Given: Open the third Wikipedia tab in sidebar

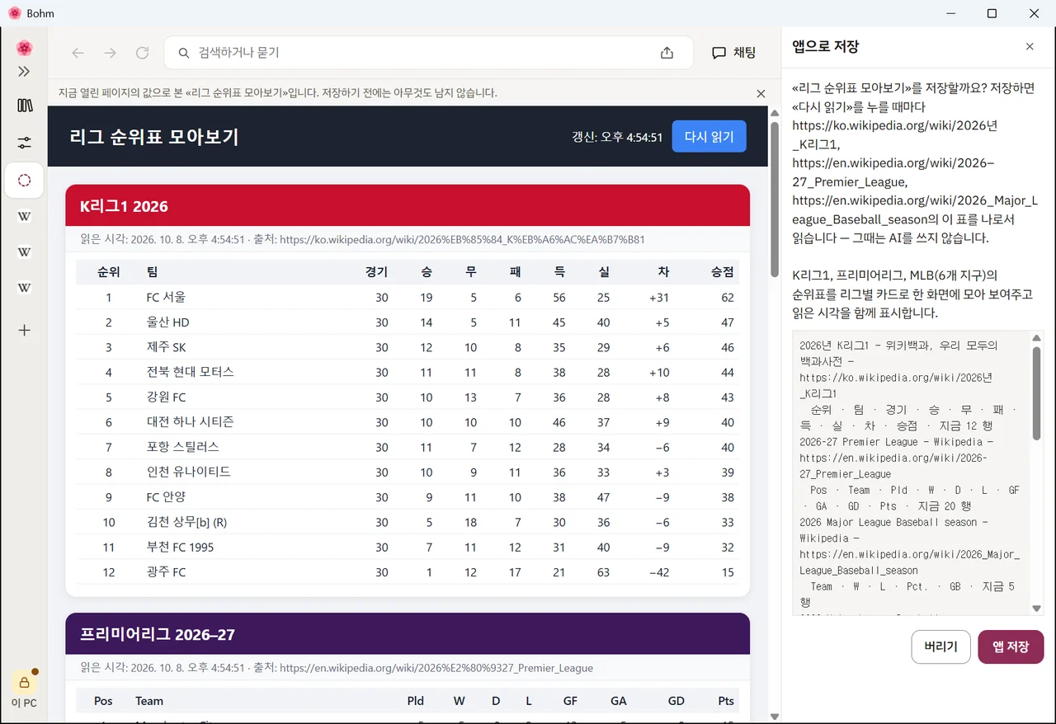Looking at the screenshot, I should tap(24, 288).
